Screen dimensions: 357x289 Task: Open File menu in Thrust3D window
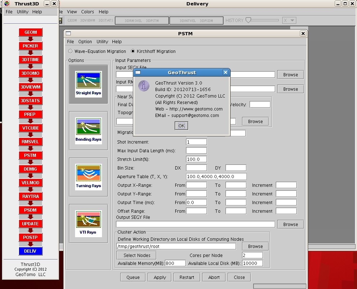tap(9, 12)
